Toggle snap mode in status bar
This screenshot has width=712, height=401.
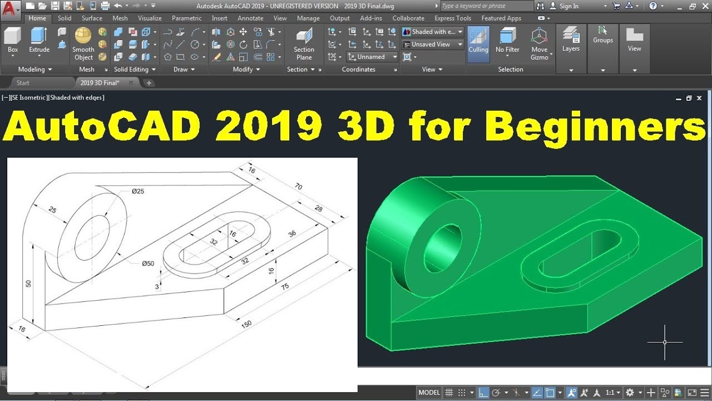pyautogui.click(x=461, y=393)
